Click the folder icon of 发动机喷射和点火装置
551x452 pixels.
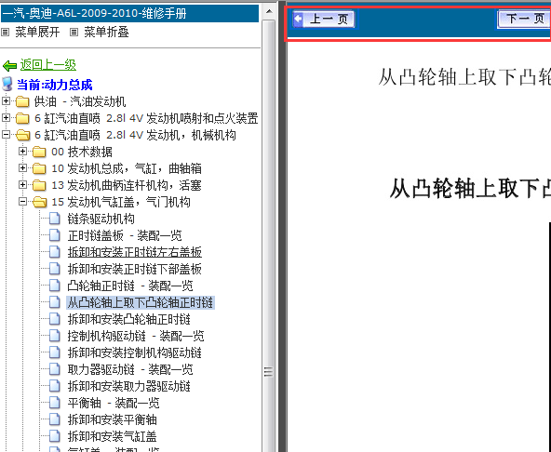coord(22,118)
